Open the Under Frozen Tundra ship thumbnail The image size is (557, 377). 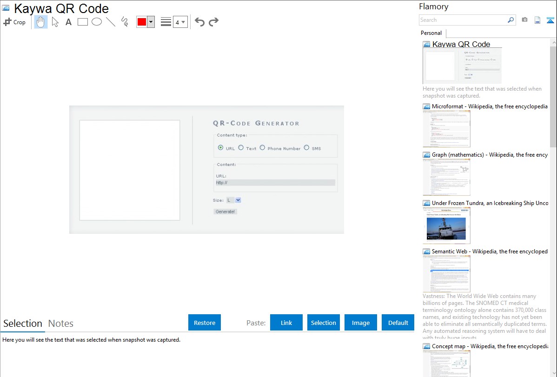(446, 225)
